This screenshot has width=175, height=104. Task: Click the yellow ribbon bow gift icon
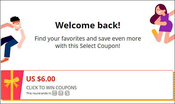(12, 82)
